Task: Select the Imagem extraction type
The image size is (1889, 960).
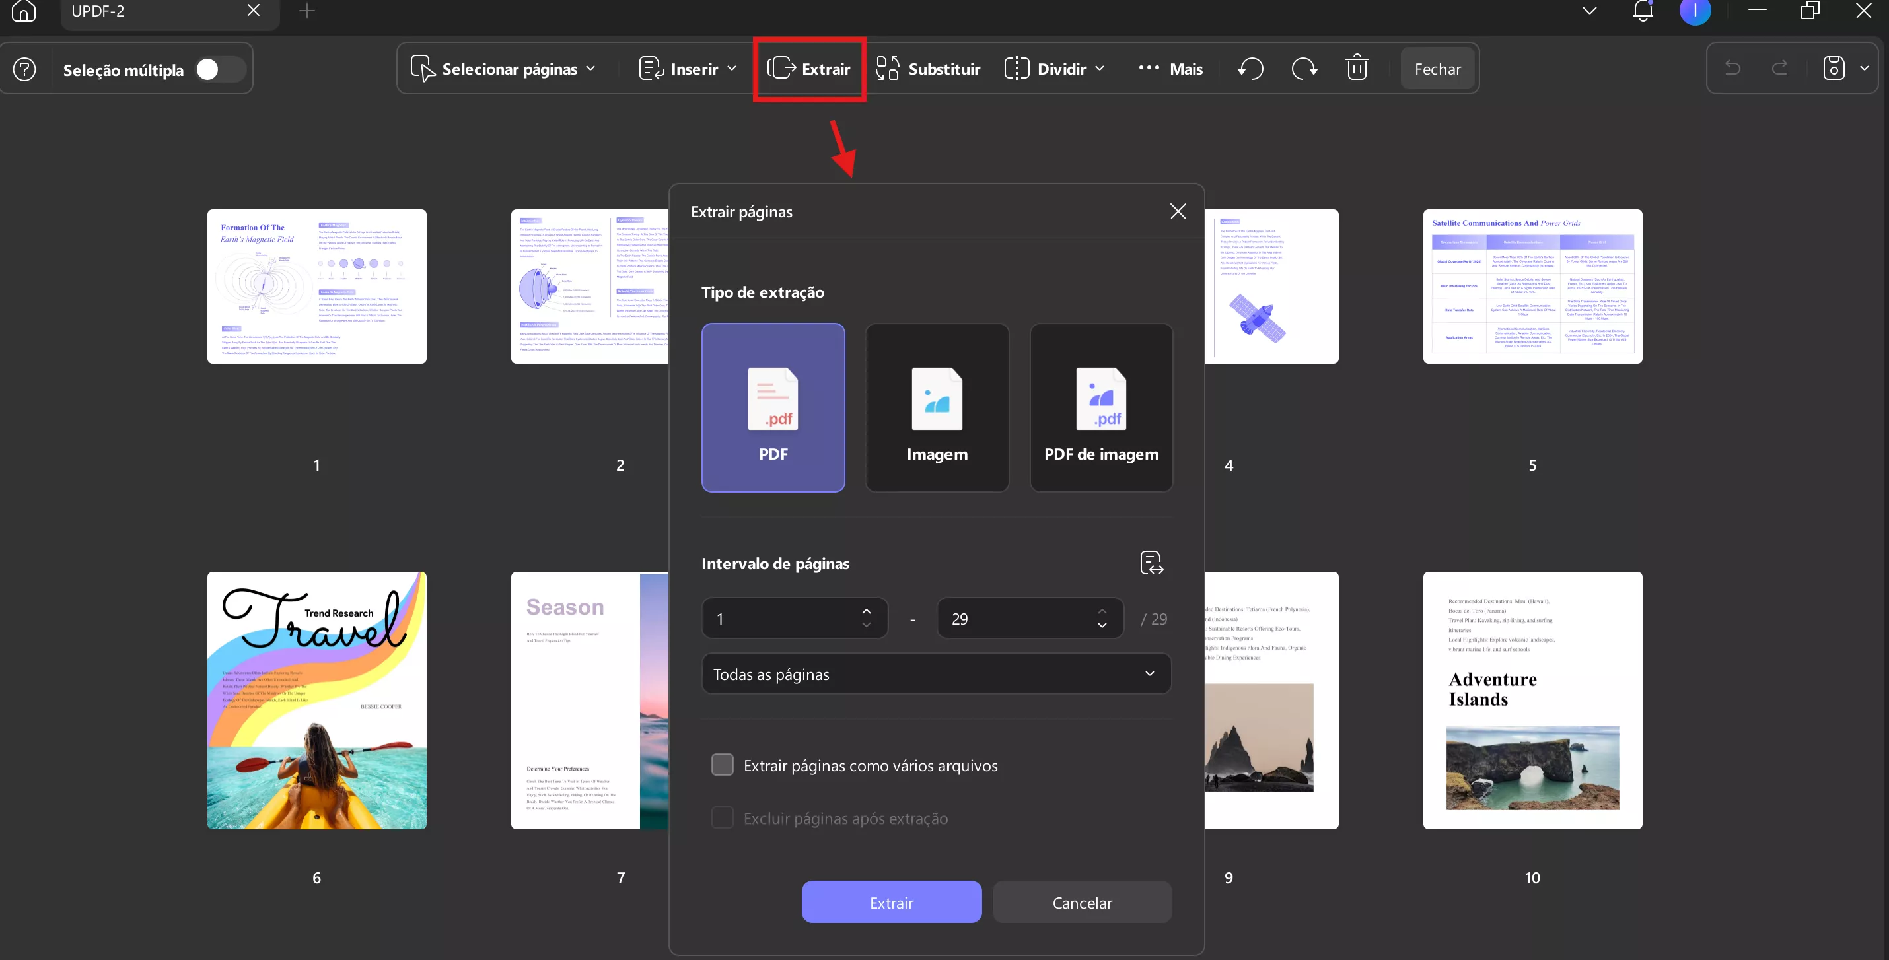Action: tap(937, 407)
